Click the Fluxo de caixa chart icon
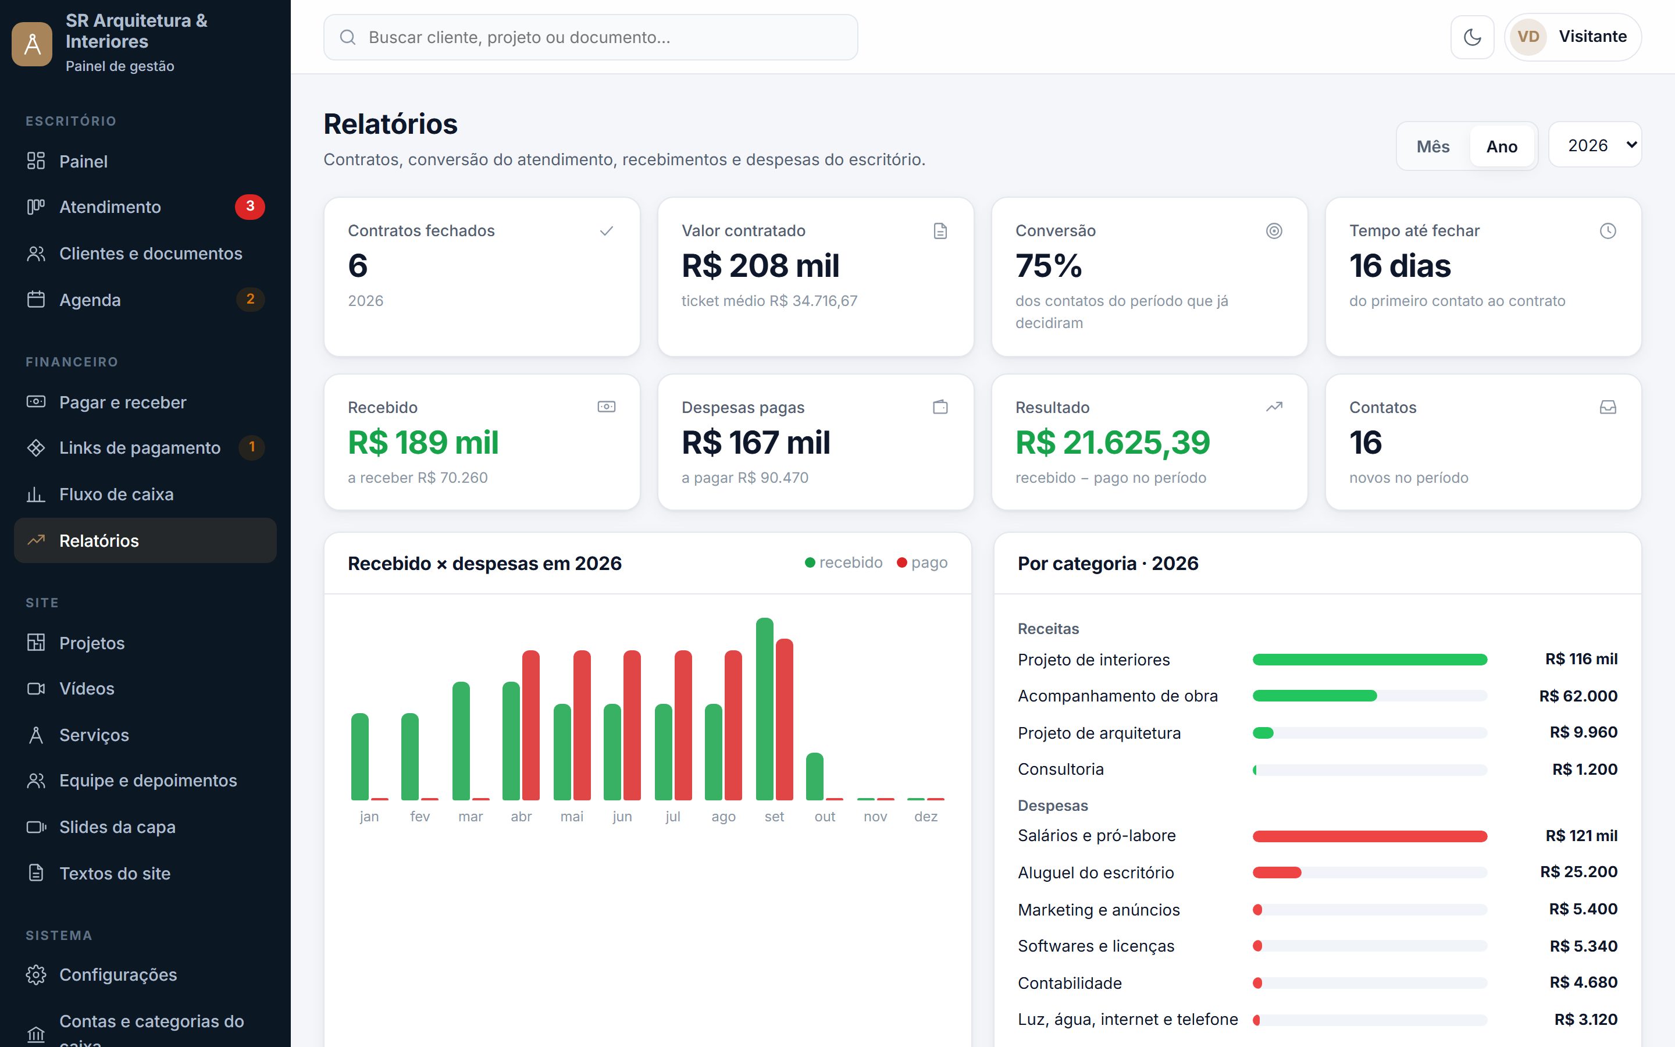Image resolution: width=1675 pixels, height=1047 pixels. coord(36,494)
